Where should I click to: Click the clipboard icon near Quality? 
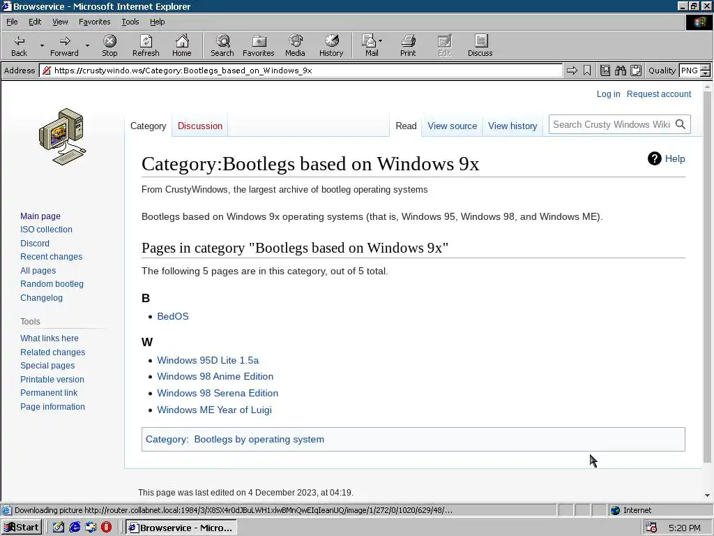click(x=636, y=70)
